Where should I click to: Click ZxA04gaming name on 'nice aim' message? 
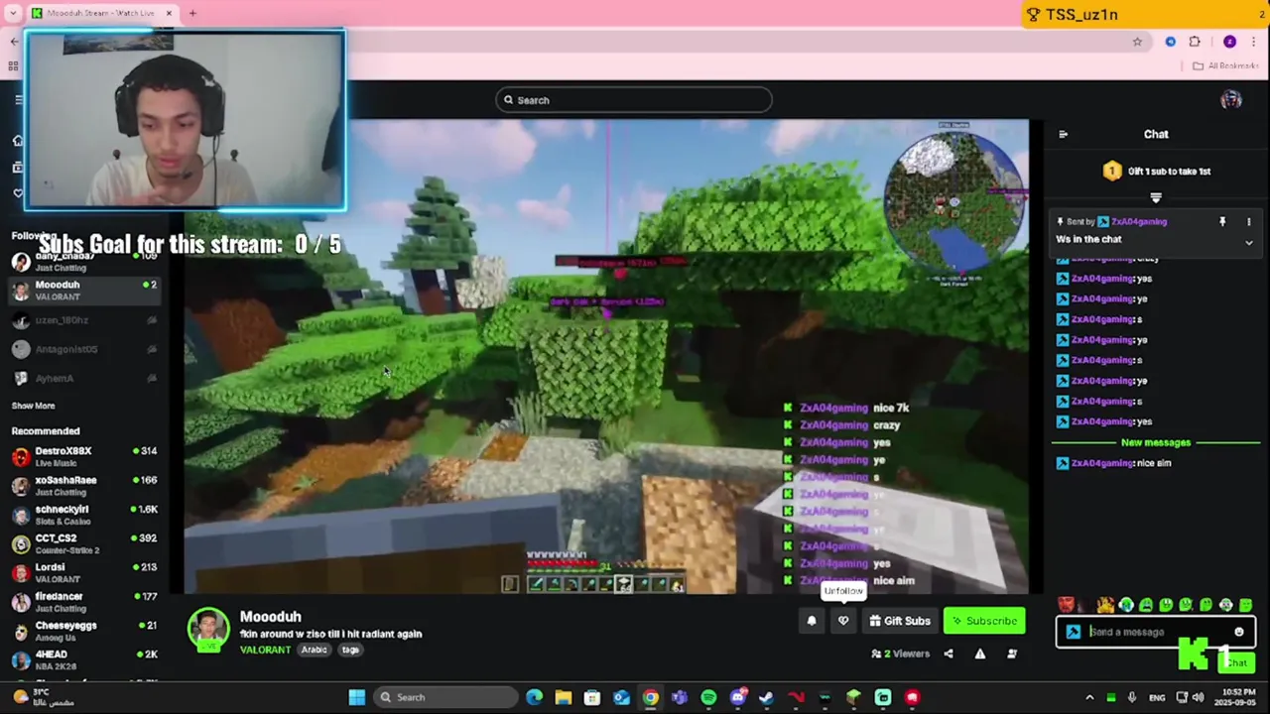pos(1101,463)
